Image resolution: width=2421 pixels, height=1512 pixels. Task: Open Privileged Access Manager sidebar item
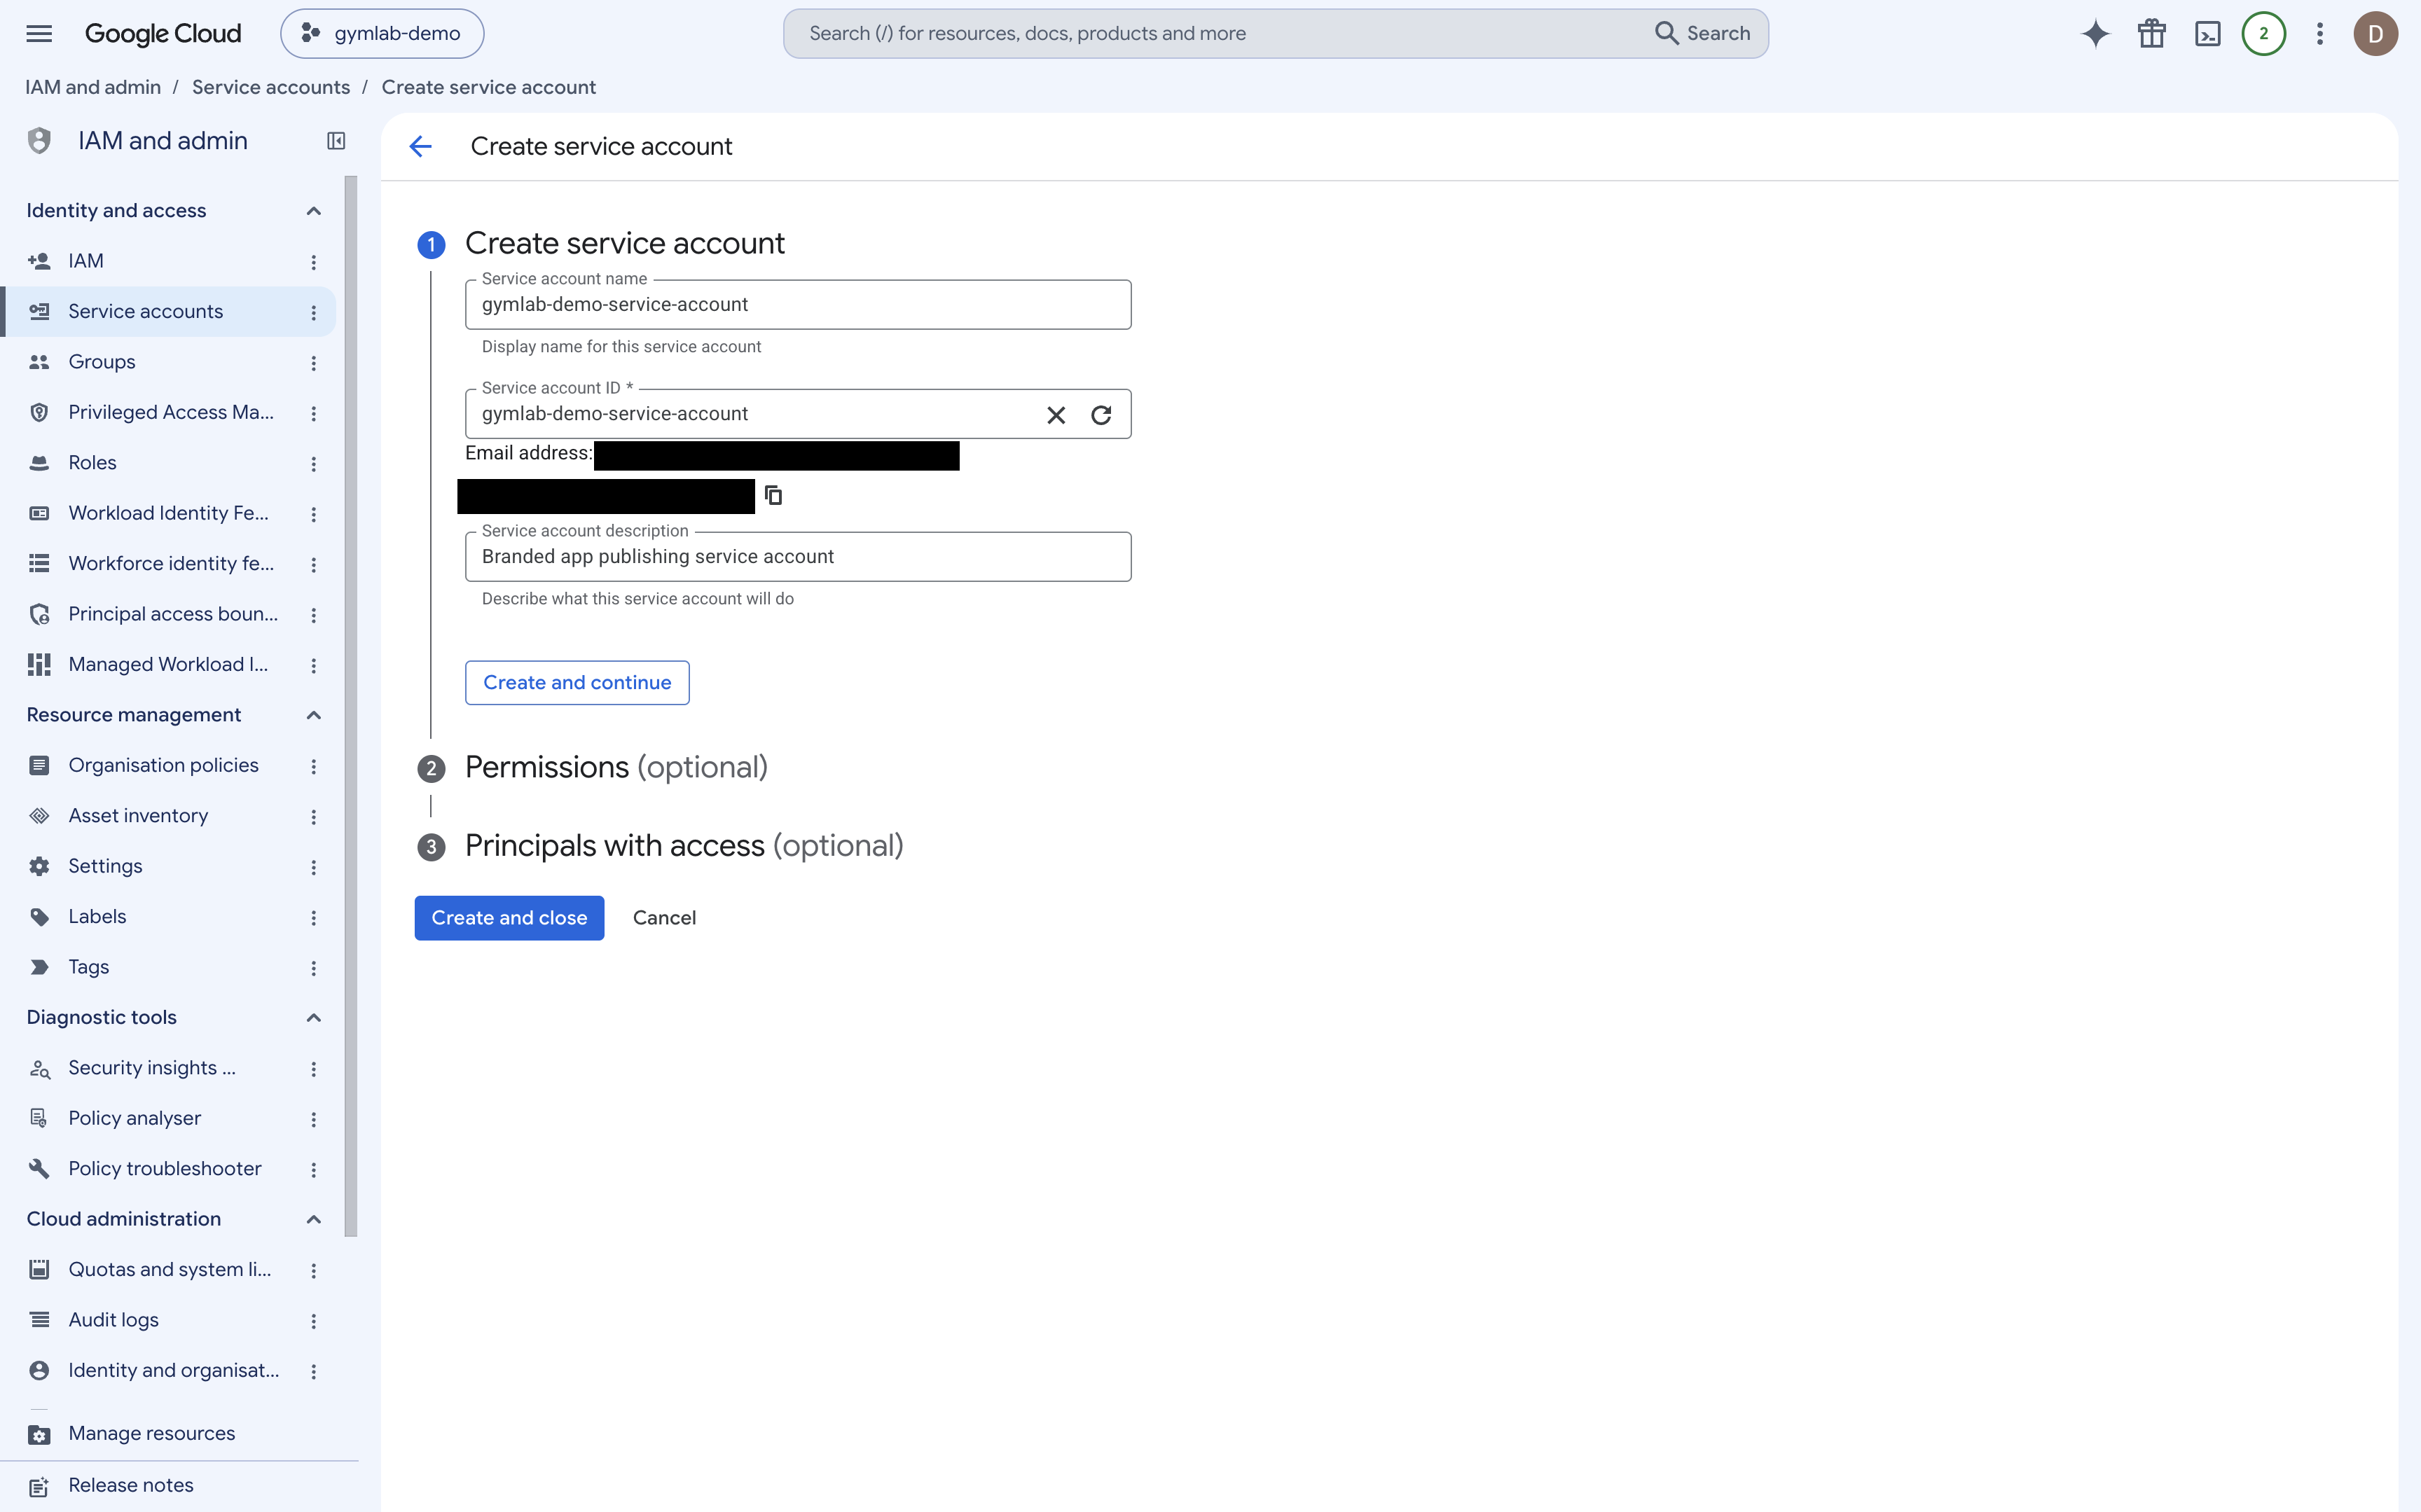168,412
